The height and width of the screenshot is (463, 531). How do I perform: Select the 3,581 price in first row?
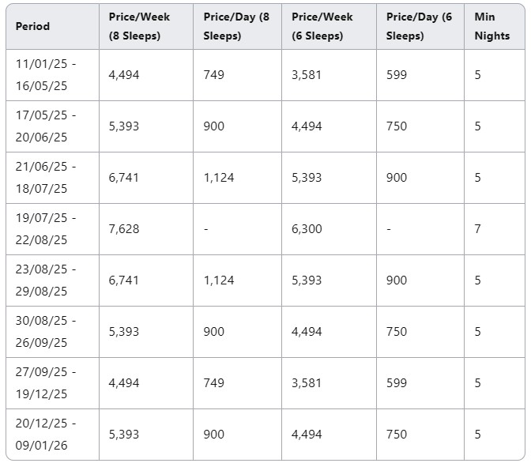click(x=307, y=75)
